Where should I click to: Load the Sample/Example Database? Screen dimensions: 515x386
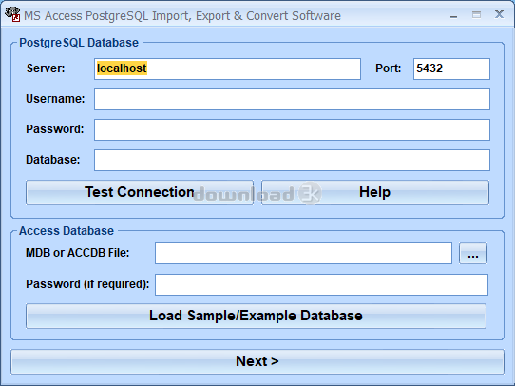point(256,316)
